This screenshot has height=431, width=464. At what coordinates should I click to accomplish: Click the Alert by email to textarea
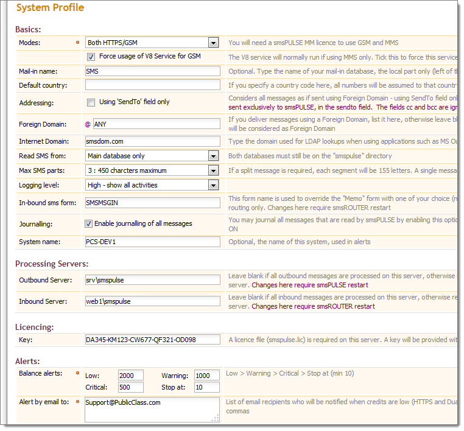click(x=152, y=410)
